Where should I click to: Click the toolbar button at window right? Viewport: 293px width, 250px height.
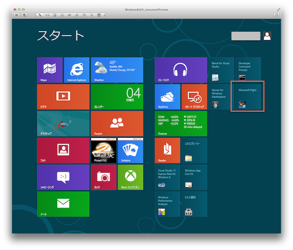coord(276,15)
